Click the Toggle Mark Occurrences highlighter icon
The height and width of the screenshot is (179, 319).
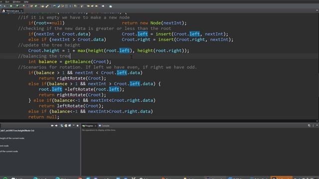(58, 6)
